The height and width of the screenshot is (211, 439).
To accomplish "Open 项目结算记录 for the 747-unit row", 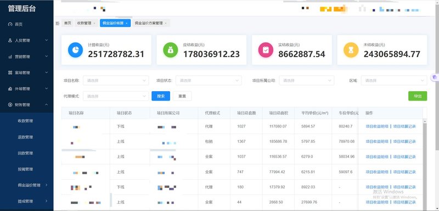I will click(404, 172).
